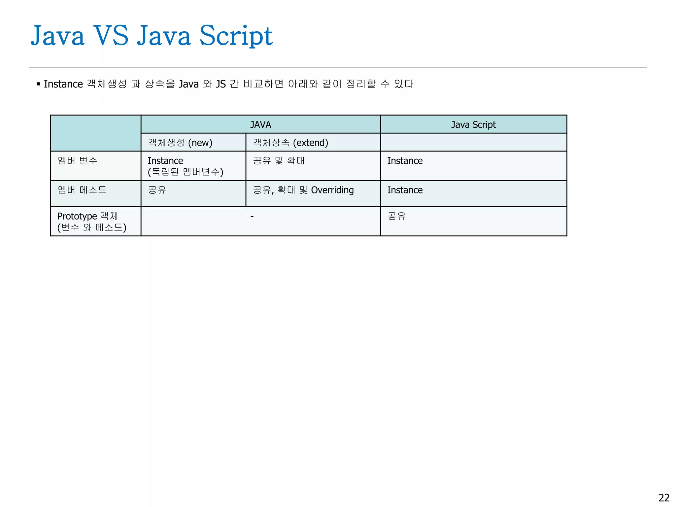Viewport: 676px width, 507px height.
Task: Click the 'JAVA' table header cell
Action: coord(260,124)
